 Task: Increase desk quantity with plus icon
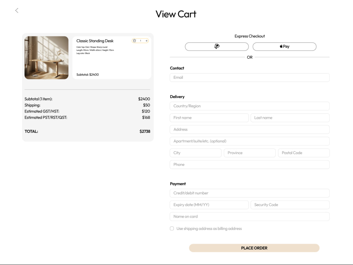146,41
